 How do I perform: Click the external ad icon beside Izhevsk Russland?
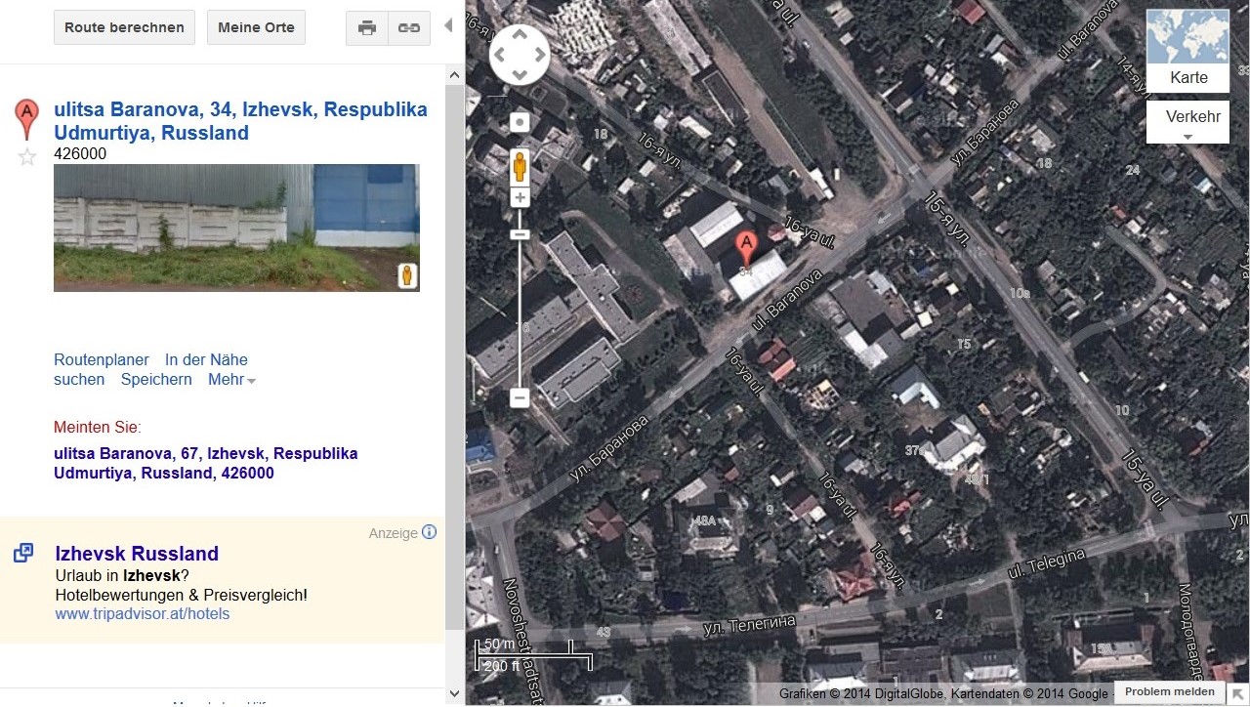coord(23,553)
